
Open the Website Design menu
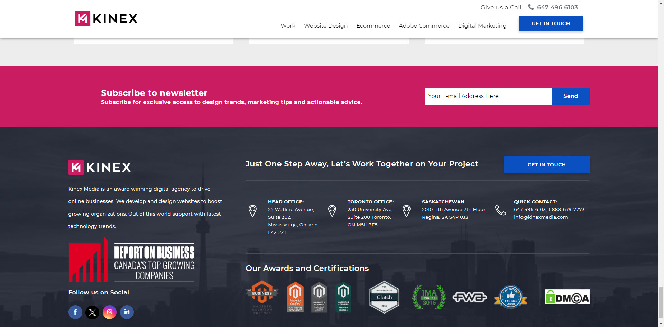pos(326,26)
